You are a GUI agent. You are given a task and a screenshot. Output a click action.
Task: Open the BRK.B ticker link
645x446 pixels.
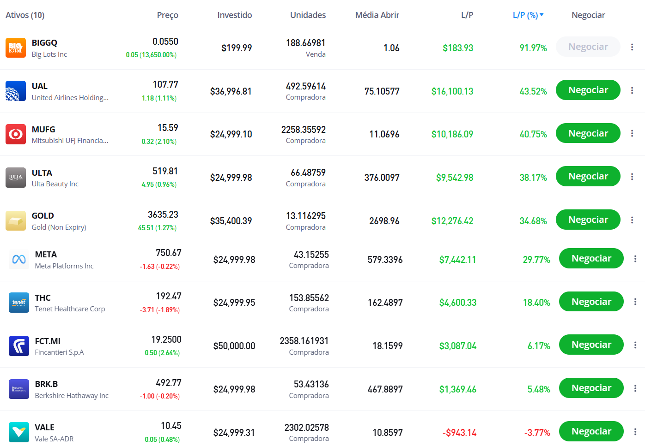[x=47, y=384]
